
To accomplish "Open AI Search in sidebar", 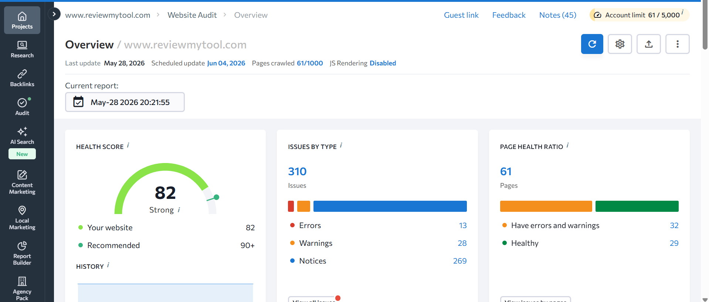I will [x=22, y=136].
